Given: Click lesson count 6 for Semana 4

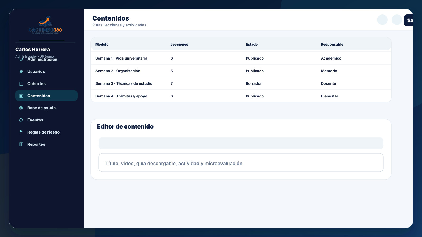Looking at the screenshot, I should click(172, 96).
